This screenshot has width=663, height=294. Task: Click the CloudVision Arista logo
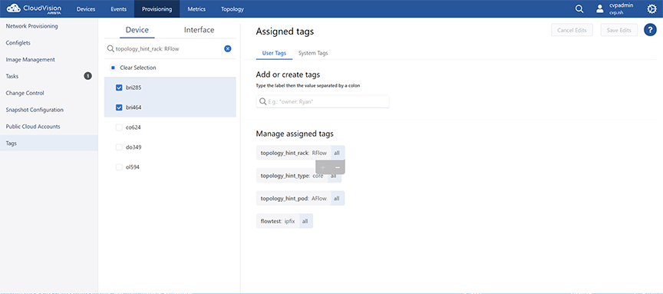pyautogui.click(x=35, y=9)
